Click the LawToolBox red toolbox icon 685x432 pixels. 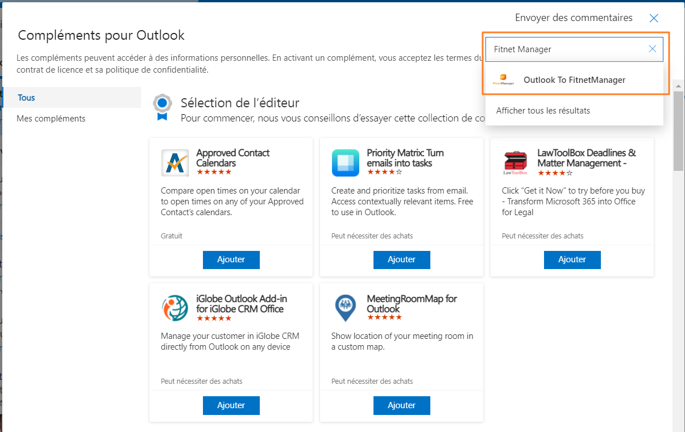tap(516, 163)
